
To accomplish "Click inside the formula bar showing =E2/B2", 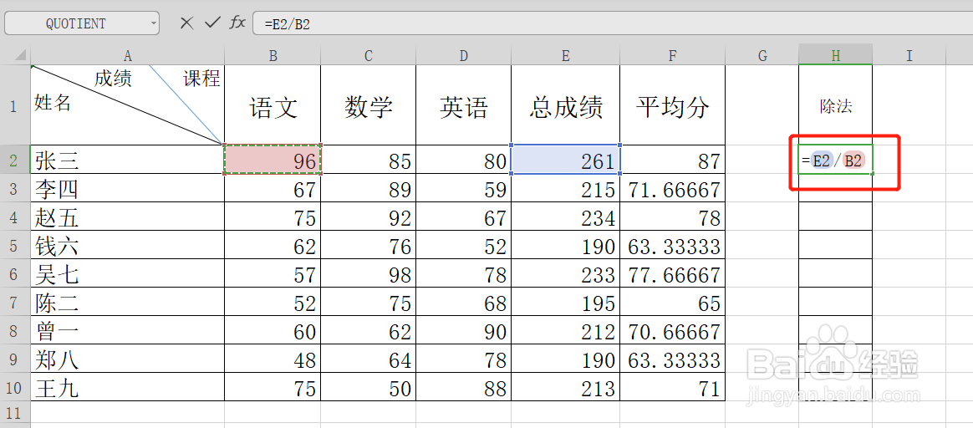I will point(613,24).
